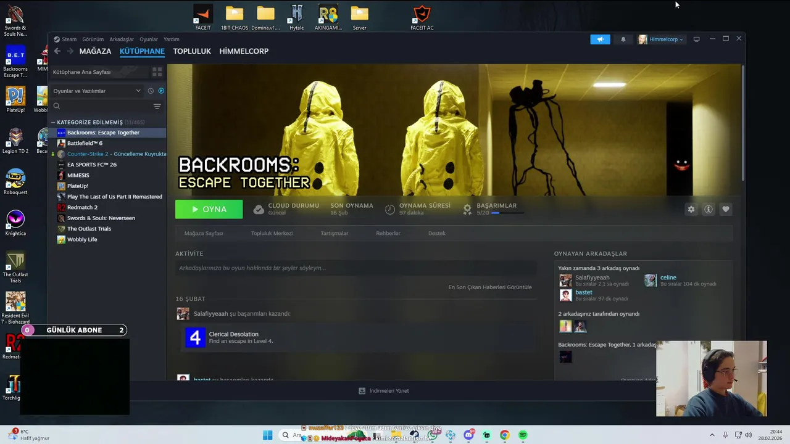Click the Cloud Durumu cloud icon
Screen dimensions: 790x444
click(259, 209)
